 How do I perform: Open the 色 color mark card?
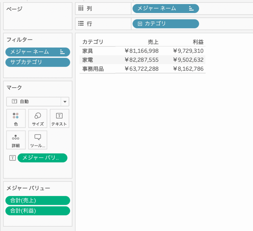(16, 118)
